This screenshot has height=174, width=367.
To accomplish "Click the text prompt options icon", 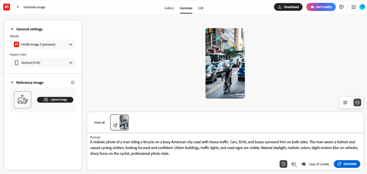I will [x=294, y=164].
